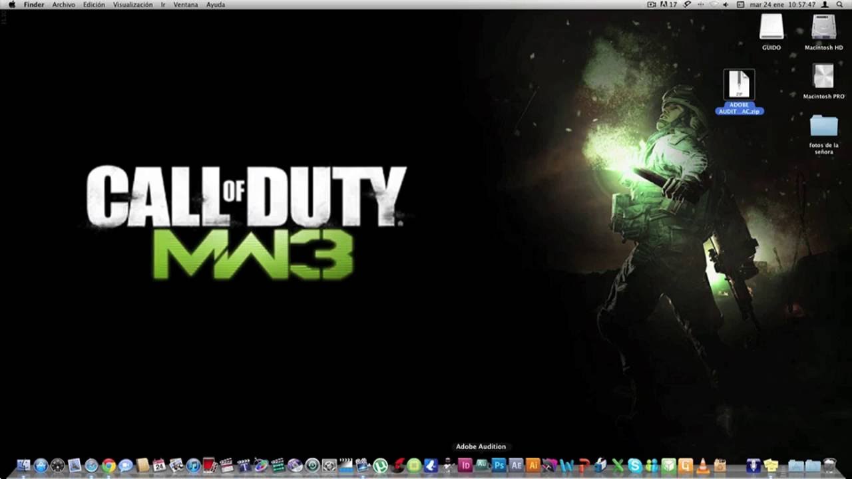Launch the App Store from the Dock
Screen dimensions: 852x479
[x=41, y=465]
